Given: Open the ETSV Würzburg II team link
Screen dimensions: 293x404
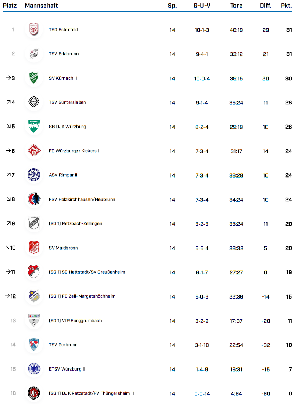Looking at the screenshot, I should tap(67, 369).
